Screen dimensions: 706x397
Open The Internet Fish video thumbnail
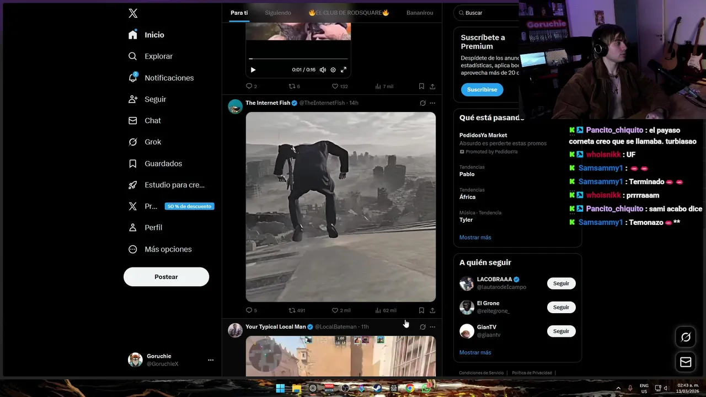(x=341, y=207)
